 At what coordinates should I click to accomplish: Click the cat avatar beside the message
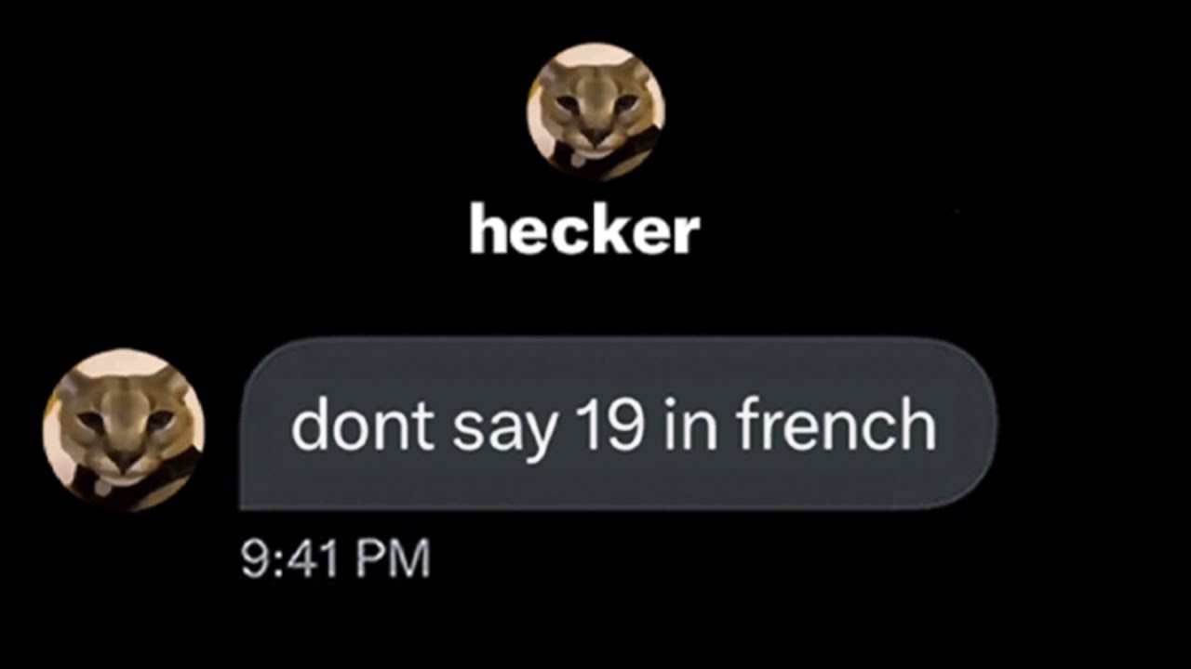coord(124,430)
